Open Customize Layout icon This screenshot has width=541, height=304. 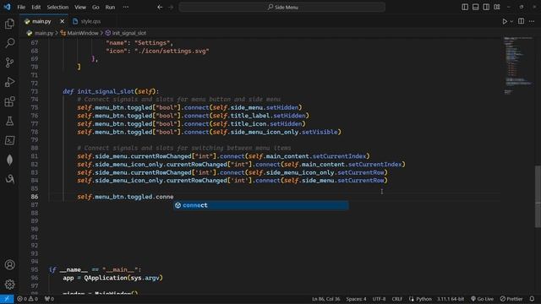[x=497, y=7]
